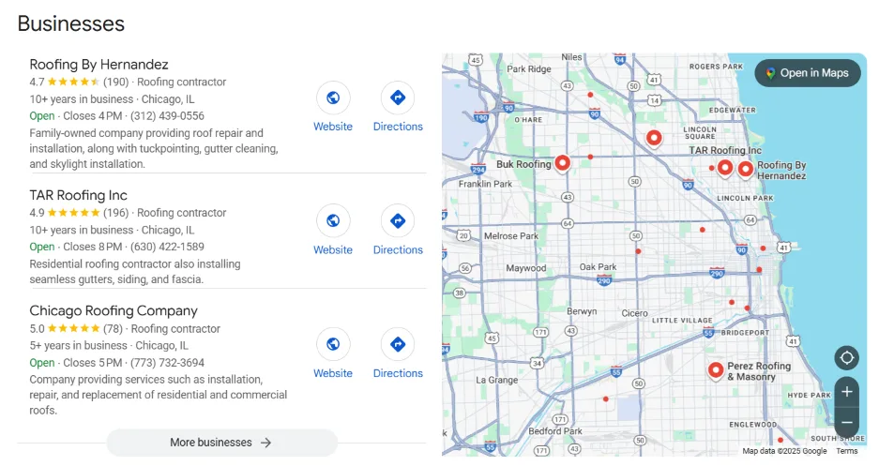
Task: Click the Directions label for Roofing By Hernandez
Action: click(x=398, y=127)
